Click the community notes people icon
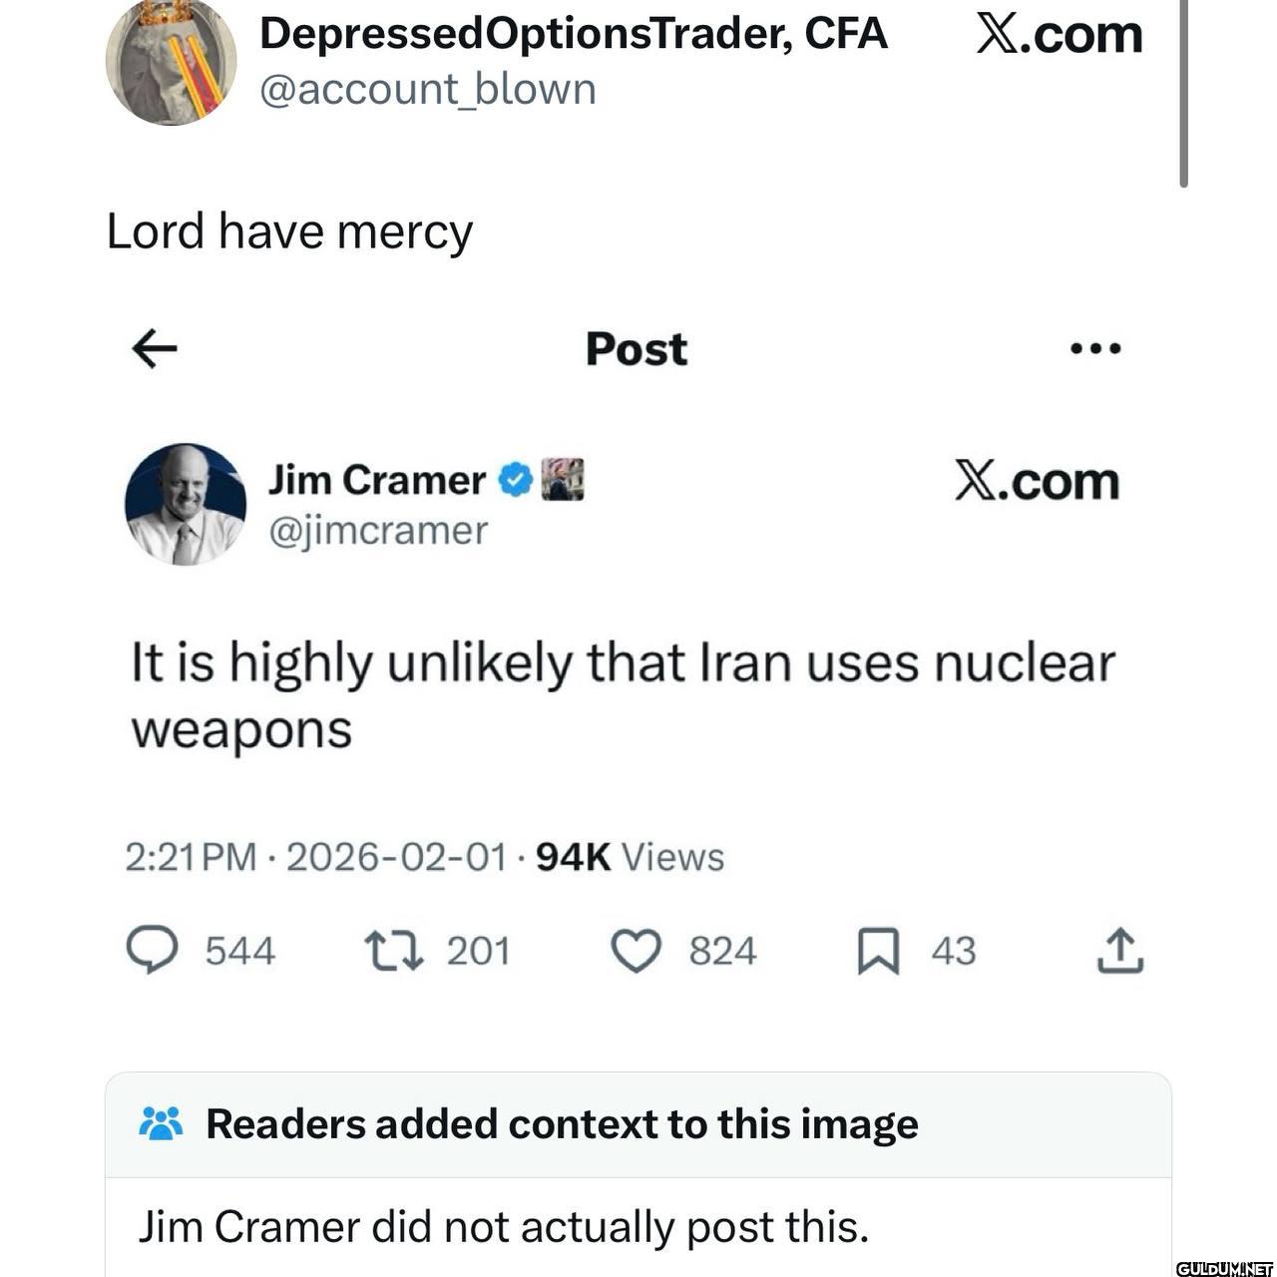Screen dimensions: 1277x1277 (161, 1124)
